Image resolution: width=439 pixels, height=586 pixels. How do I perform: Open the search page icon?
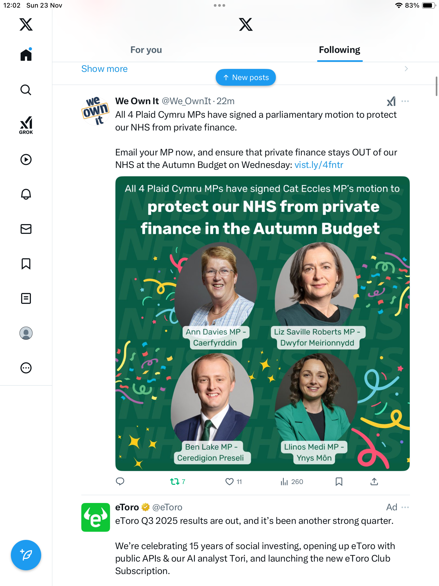click(26, 90)
